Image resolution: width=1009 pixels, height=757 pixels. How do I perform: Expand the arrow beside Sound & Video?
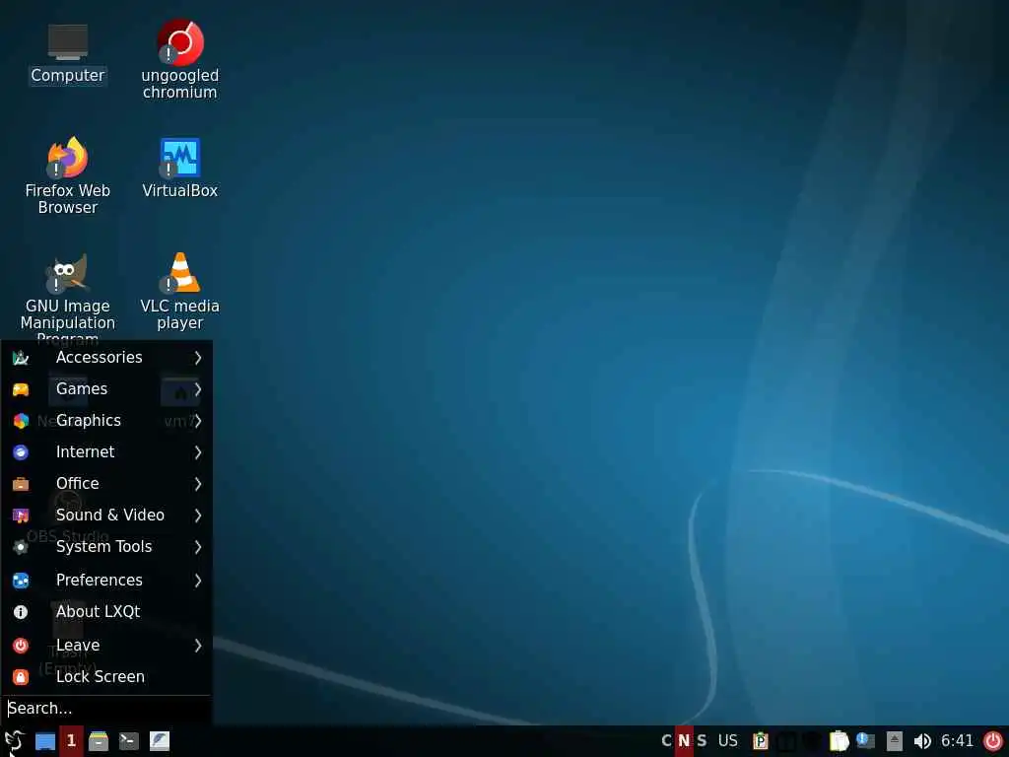tap(198, 516)
